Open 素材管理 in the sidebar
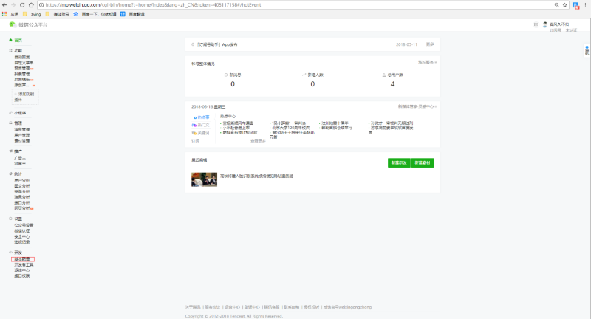Screen dimensions: 591x319 (22, 141)
